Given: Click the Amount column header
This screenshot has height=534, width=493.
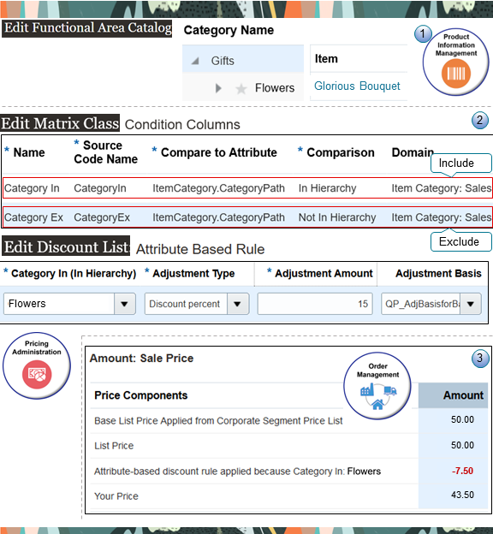Looking at the screenshot, I should click(x=463, y=395).
